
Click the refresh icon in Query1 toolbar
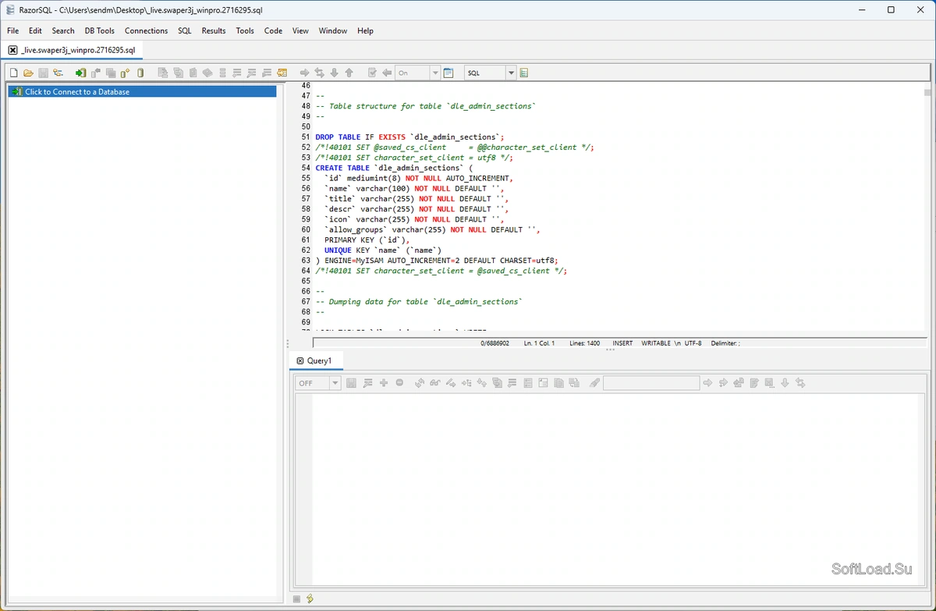point(420,383)
